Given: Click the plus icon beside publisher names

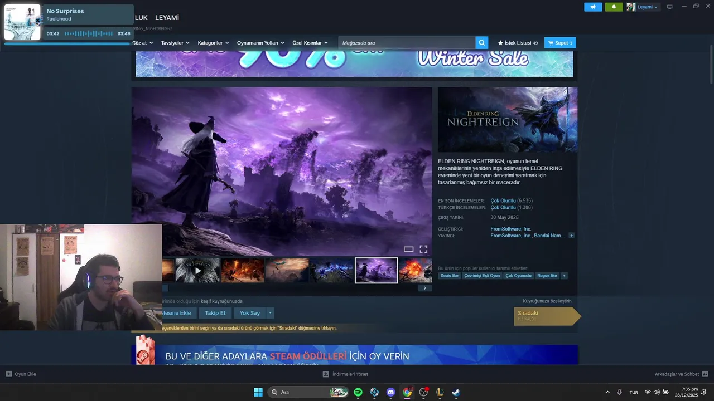Looking at the screenshot, I should point(571,236).
